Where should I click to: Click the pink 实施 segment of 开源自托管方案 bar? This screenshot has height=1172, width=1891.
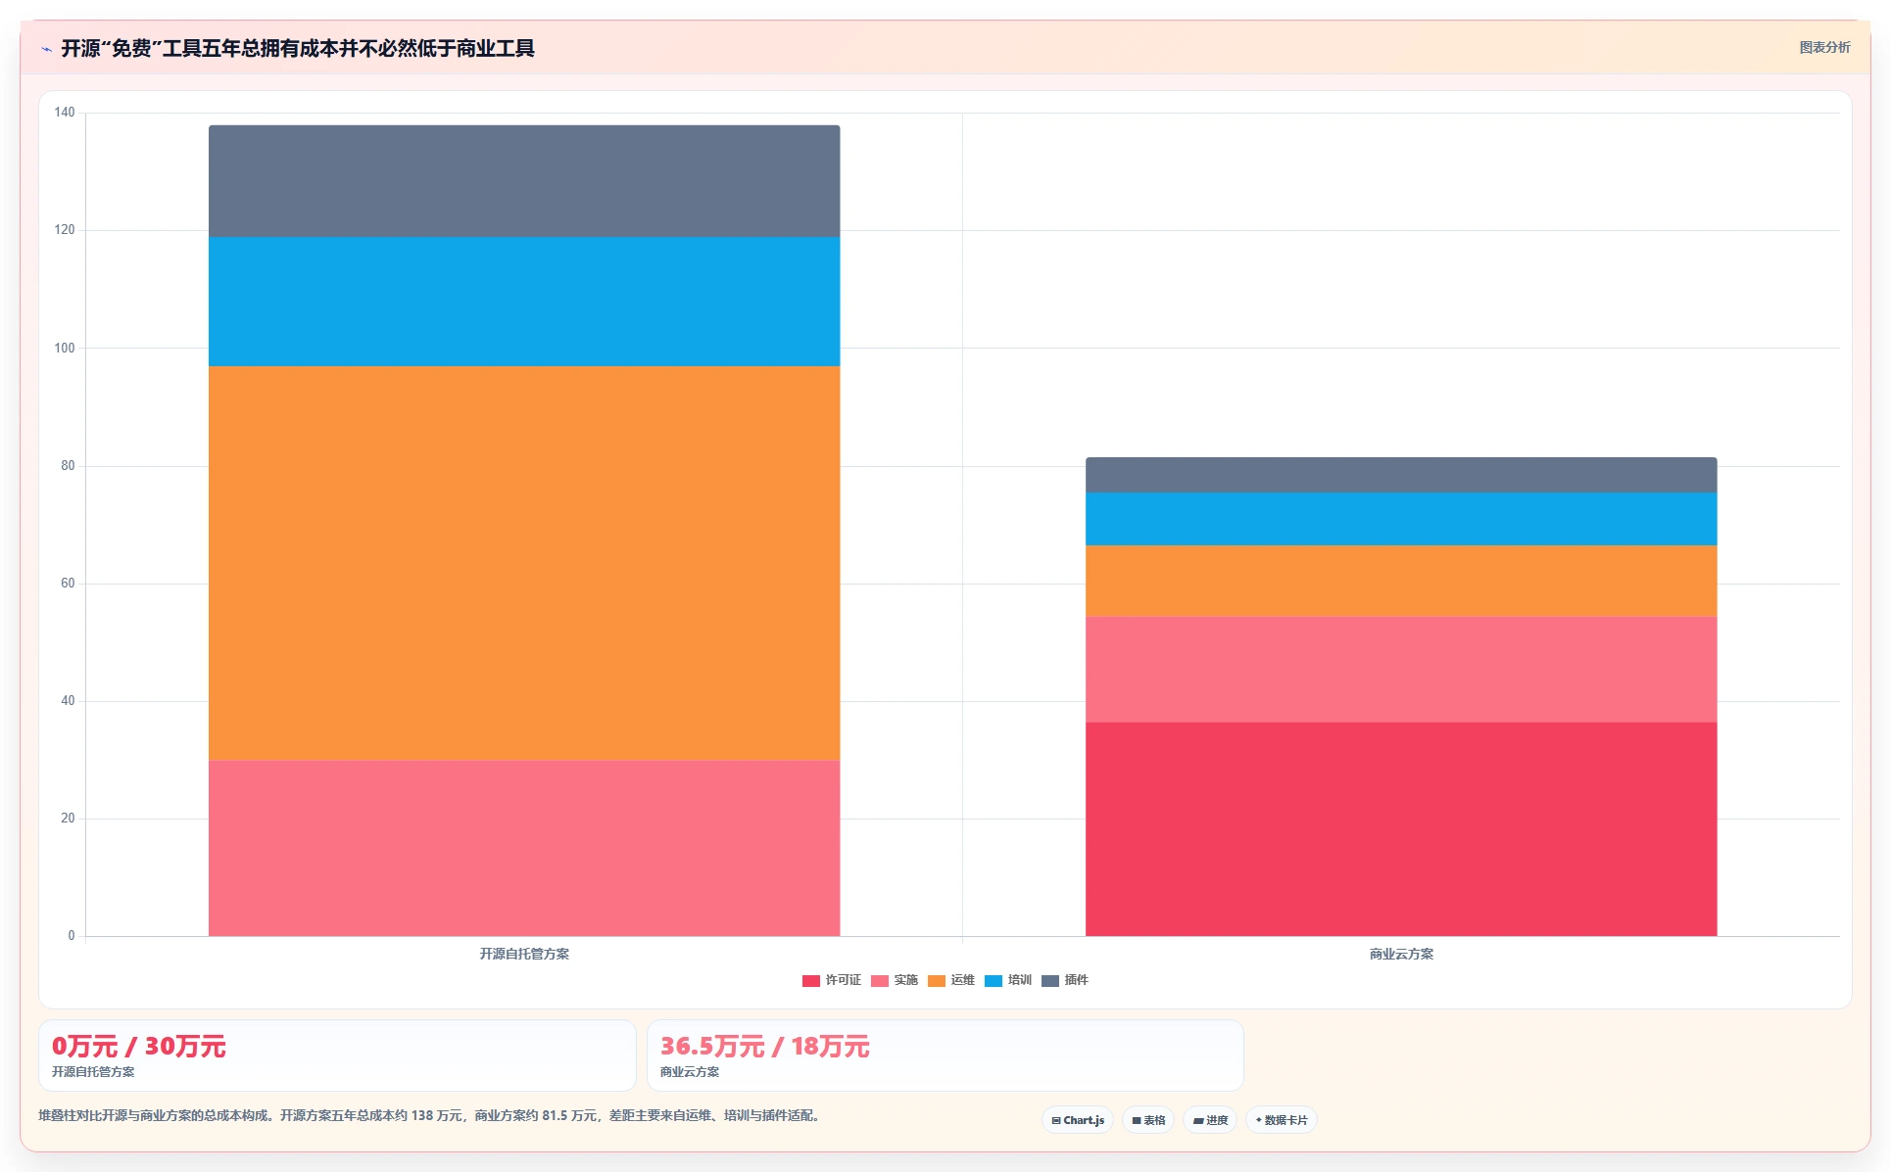[524, 848]
